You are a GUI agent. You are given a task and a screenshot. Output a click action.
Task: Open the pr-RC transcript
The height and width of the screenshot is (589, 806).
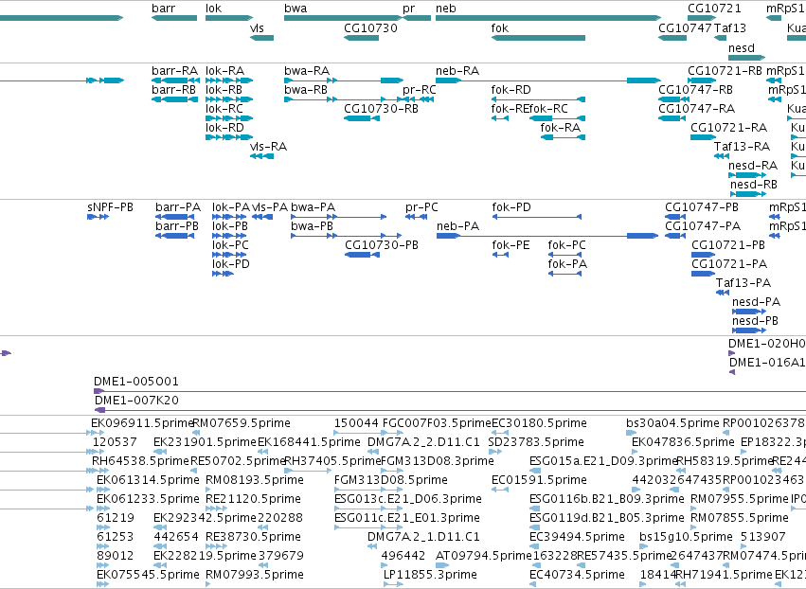tap(419, 99)
